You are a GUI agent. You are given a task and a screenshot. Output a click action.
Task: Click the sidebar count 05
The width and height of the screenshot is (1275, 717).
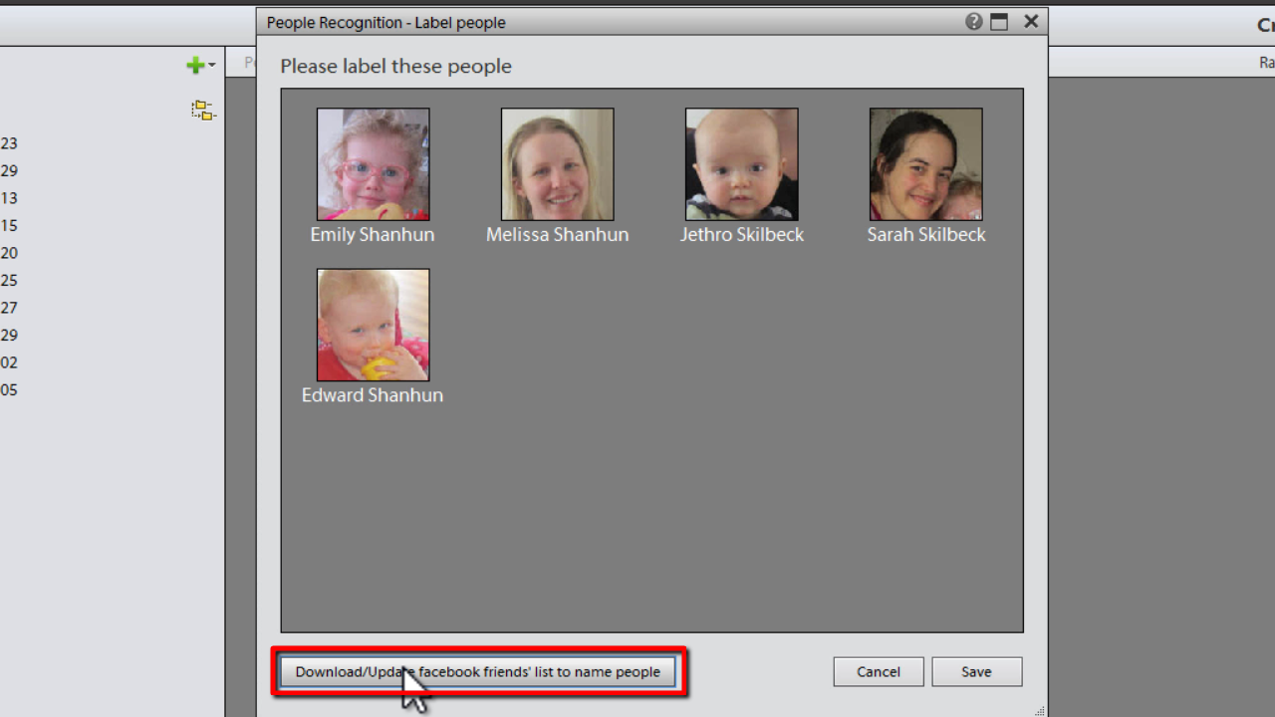click(x=9, y=390)
